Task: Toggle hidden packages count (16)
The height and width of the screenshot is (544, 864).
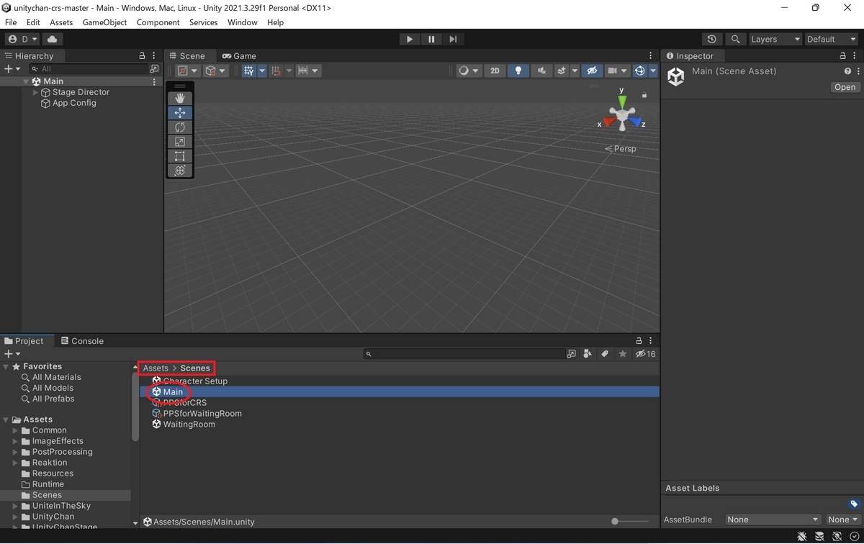Action: click(x=645, y=354)
